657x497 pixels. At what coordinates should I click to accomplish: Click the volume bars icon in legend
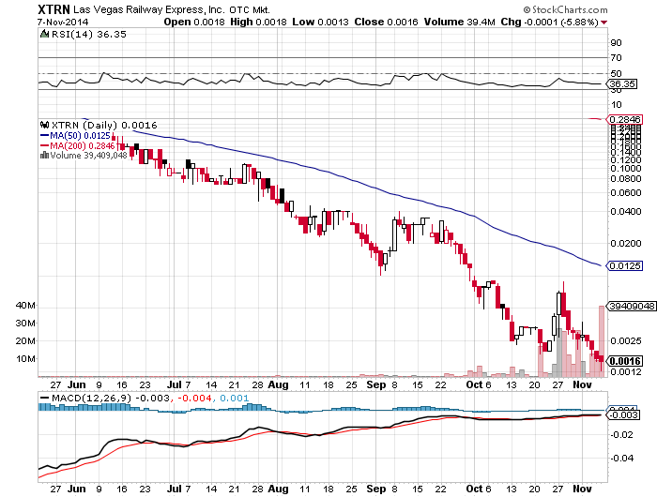coord(44,156)
